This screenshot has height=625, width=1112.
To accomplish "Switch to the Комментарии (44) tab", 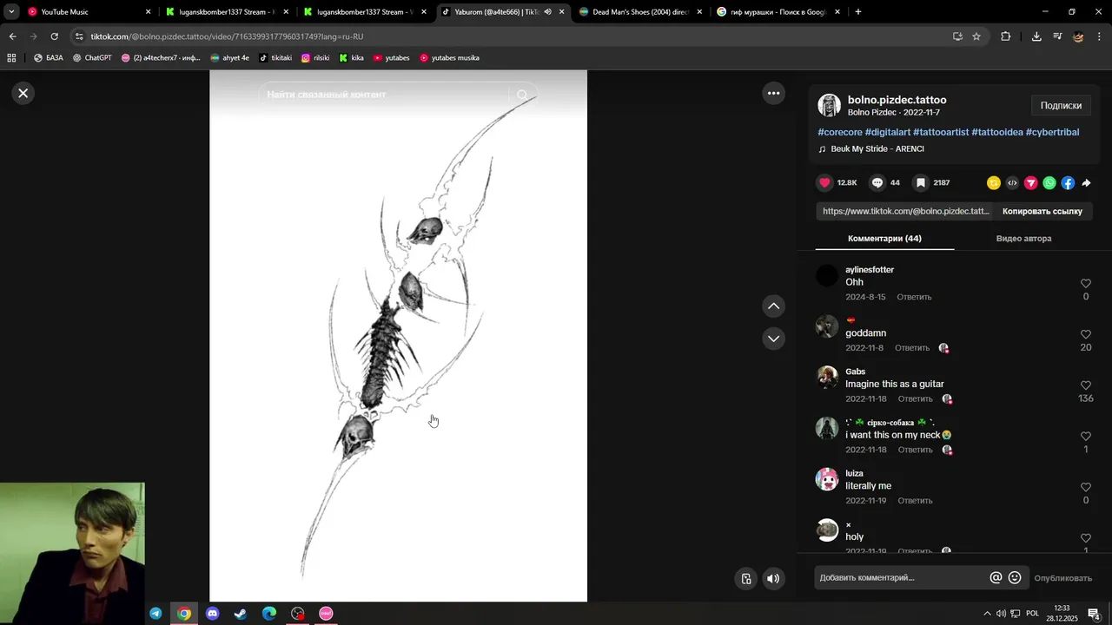I will [884, 238].
